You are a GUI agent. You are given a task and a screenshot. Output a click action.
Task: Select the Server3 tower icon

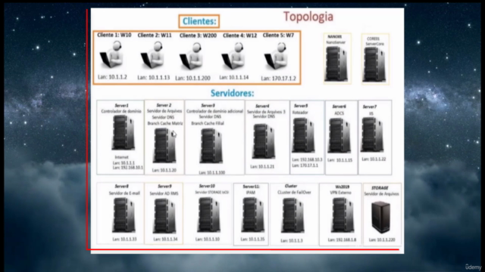(x=211, y=146)
